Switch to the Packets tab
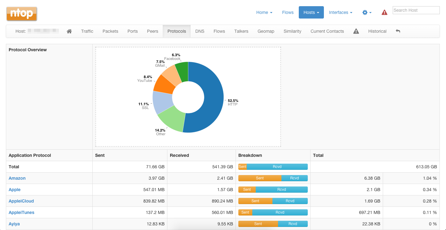This screenshot has width=446, height=230. coord(110,31)
